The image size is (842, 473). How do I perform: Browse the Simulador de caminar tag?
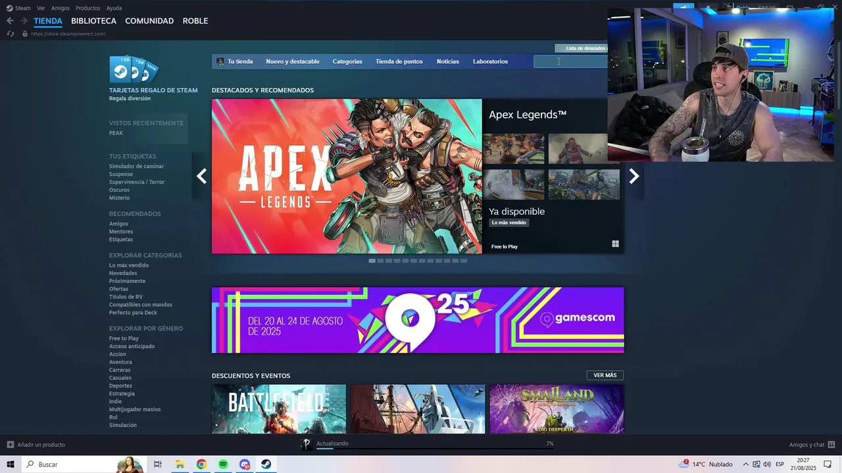pyautogui.click(x=136, y=166)
